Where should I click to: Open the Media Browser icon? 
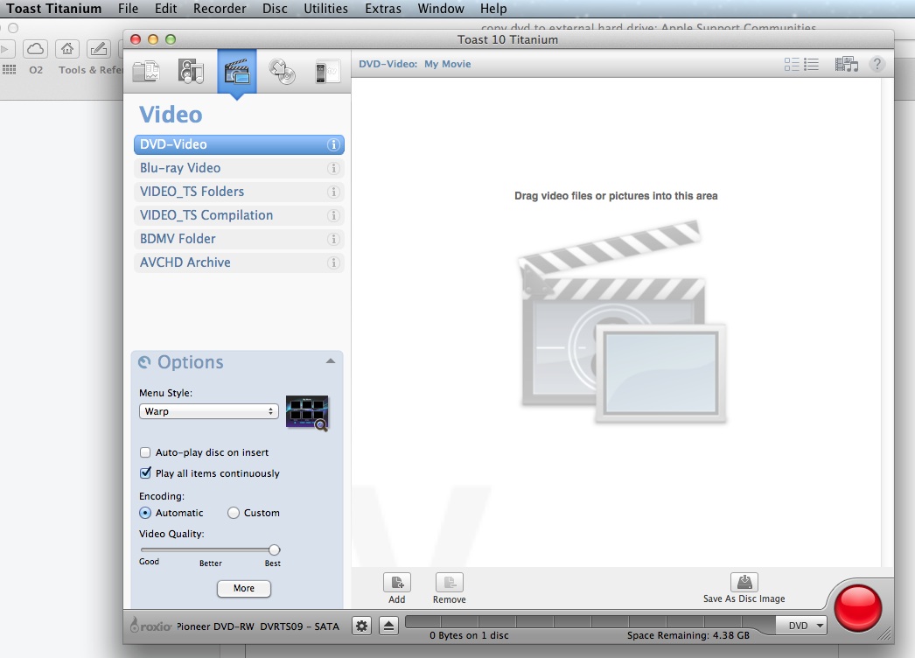(846, 63)
